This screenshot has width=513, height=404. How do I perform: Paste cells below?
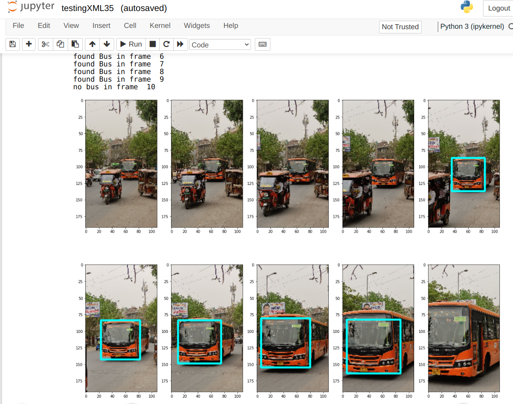tap(75, 44)
